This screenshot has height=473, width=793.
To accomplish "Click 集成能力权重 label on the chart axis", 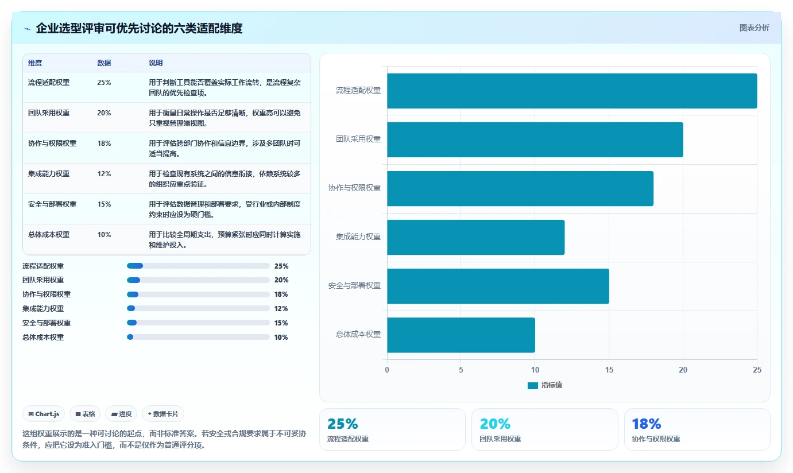I will pyautogui.click(x=358, y=237).
